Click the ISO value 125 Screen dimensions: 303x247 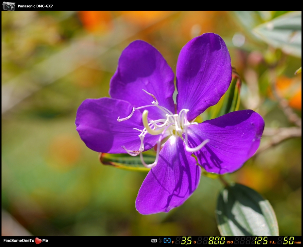261,240
